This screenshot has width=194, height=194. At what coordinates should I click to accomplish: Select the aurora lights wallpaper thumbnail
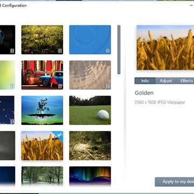coord(90,177)
